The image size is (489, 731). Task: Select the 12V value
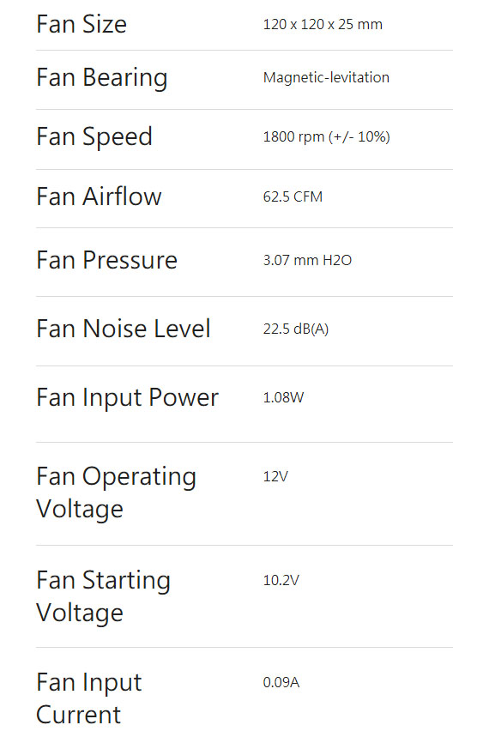tap(275, 476)
